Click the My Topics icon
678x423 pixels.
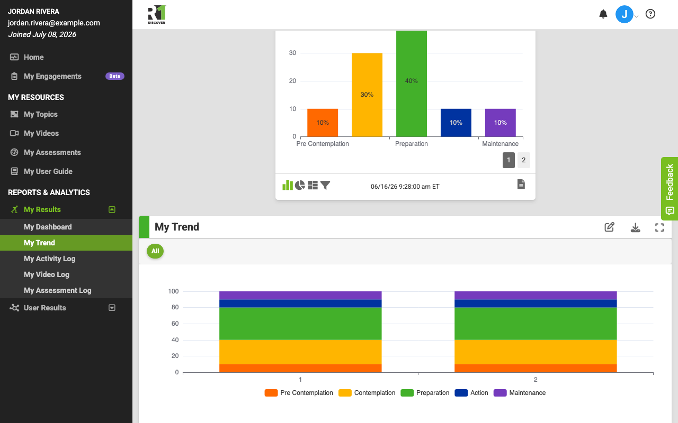point(14,114)
